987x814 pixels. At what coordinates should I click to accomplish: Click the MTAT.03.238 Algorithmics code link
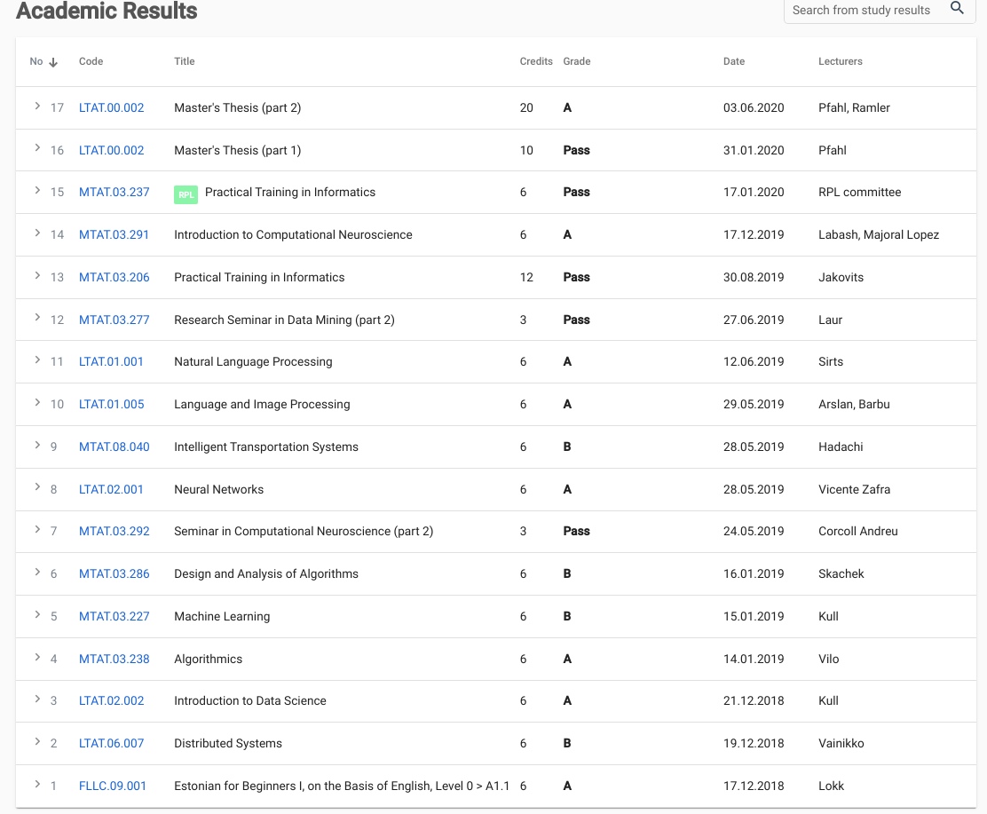pyautogui.click(x=114, y=660)
